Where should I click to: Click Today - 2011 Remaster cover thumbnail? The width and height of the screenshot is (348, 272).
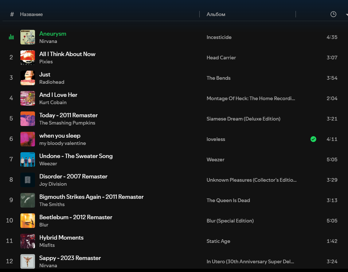[28, 119]
